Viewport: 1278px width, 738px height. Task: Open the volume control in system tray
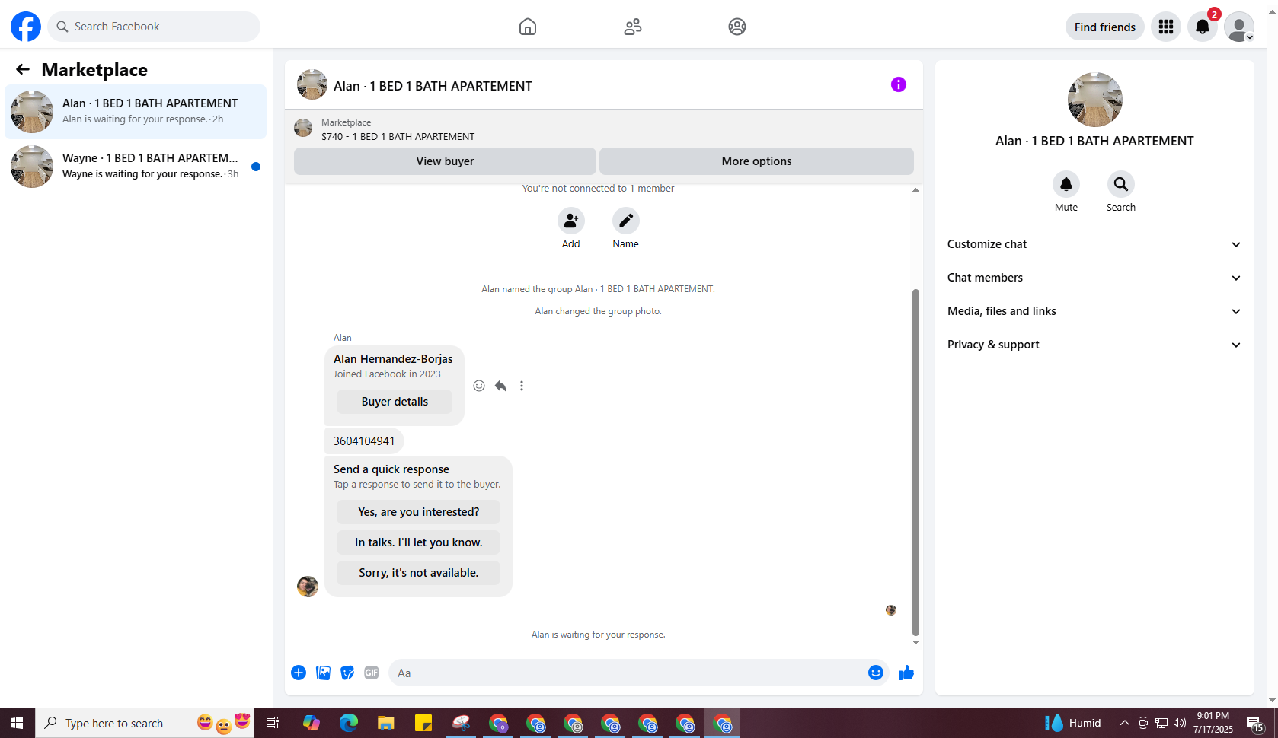(x=1180, y=723)
